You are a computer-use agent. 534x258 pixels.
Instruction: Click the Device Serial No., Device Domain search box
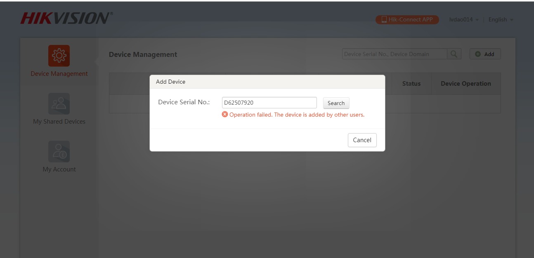[394, 54]
